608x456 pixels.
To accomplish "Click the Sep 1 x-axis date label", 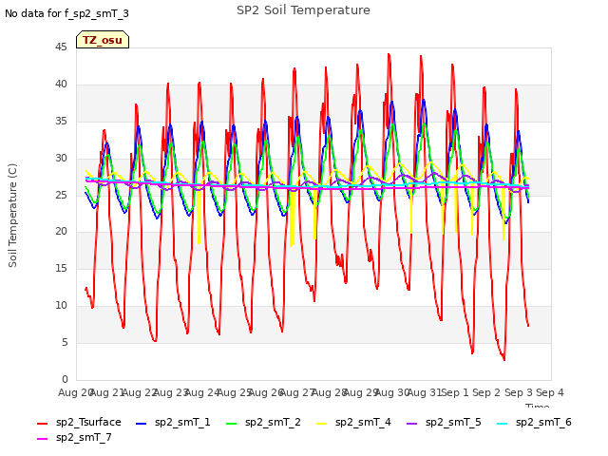I will click(x=455, y=392).
